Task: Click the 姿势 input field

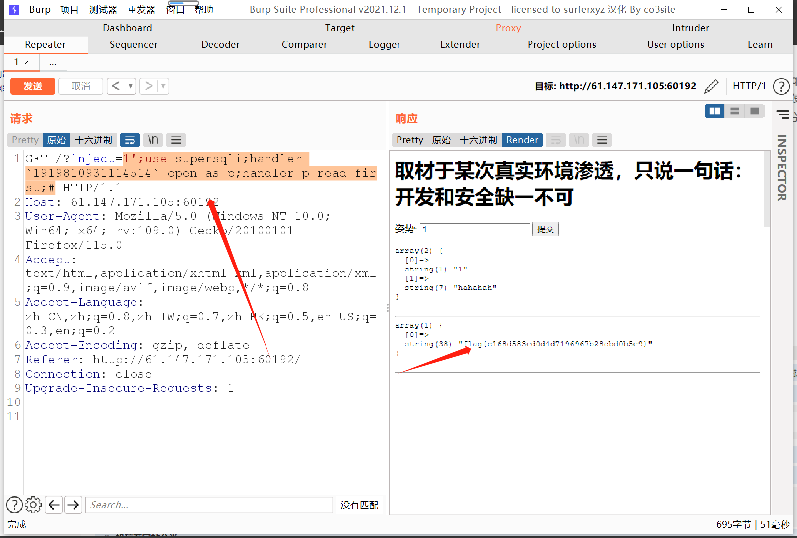Action: pos(475,229)
